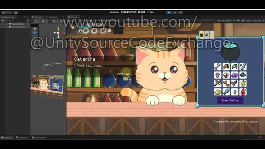Pick the brown bat wing ingredient
The image size is (265, 149).
click(x=226, y=67)
